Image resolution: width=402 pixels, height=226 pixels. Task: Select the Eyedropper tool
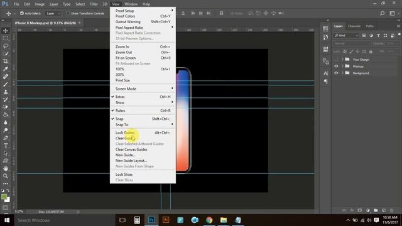point(6,69)
